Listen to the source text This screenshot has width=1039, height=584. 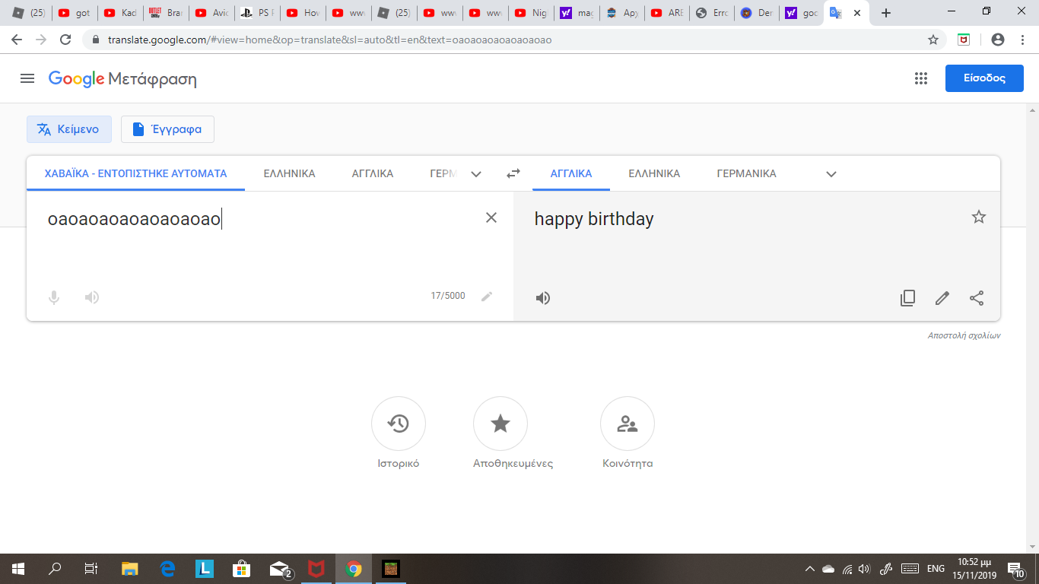pyautogui.click(x=92, y=297)
